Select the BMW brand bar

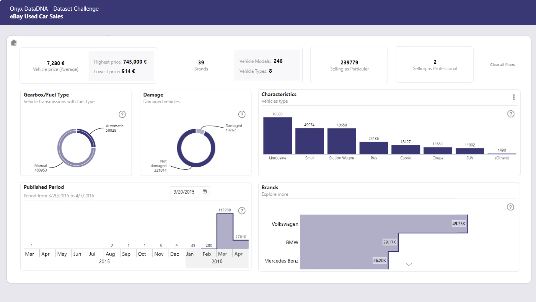coord(349,242)
